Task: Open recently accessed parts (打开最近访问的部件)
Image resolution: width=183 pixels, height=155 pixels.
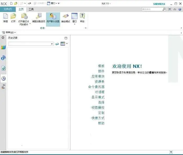Action: [24, 19]
